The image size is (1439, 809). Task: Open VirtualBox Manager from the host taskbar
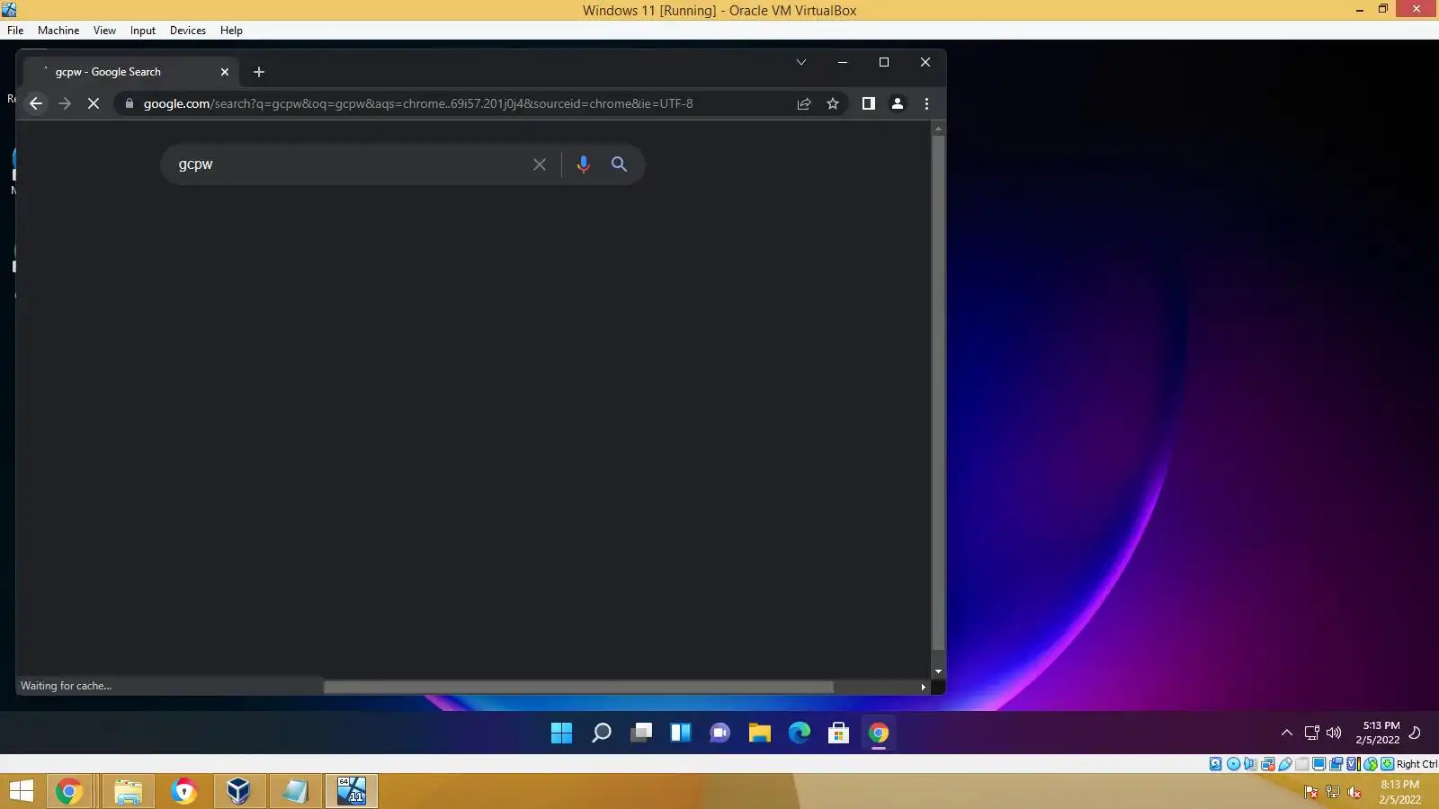[x=238, y=791]
